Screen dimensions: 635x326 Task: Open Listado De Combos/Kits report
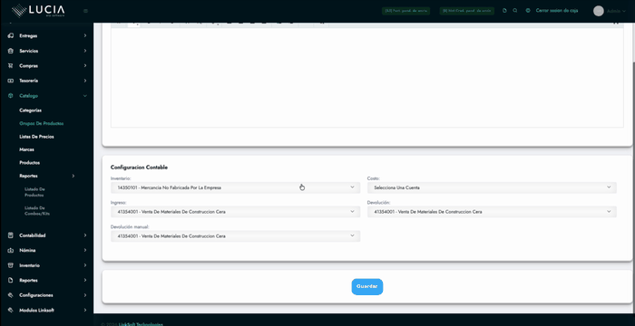point(37,211)
